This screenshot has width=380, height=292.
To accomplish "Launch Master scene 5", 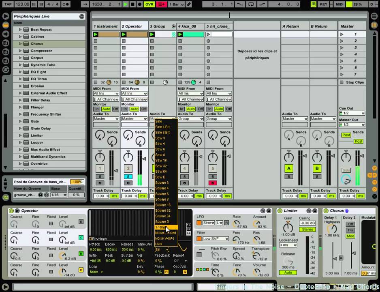I will tap(342, 61).
